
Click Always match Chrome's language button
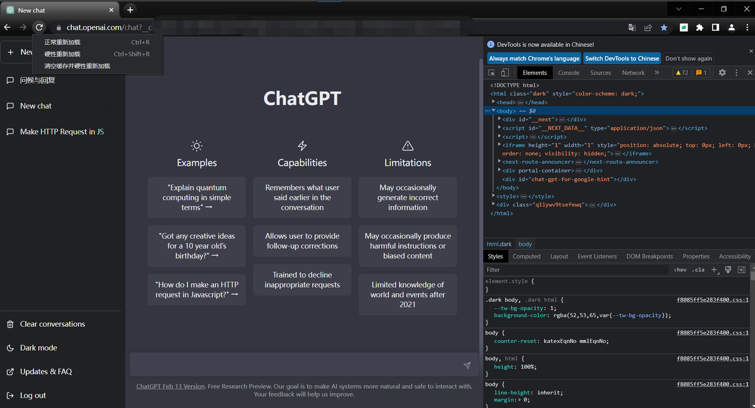[534, 58]
